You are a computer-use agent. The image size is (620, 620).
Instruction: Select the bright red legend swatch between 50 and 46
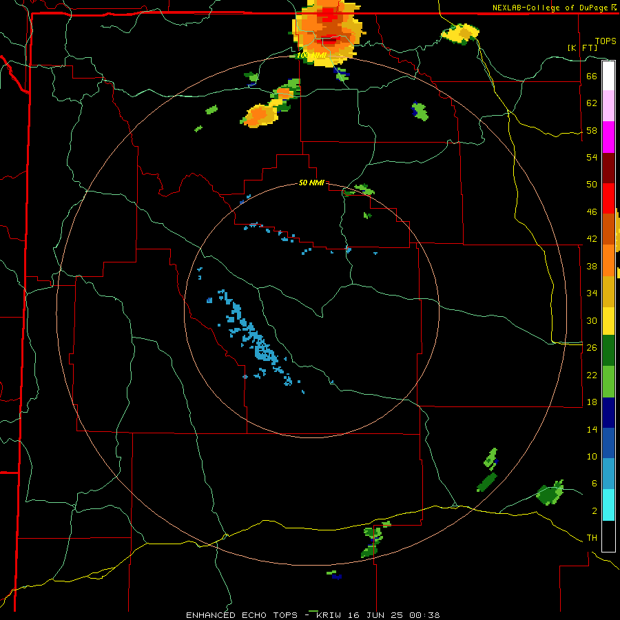click(x=608, y=198)
